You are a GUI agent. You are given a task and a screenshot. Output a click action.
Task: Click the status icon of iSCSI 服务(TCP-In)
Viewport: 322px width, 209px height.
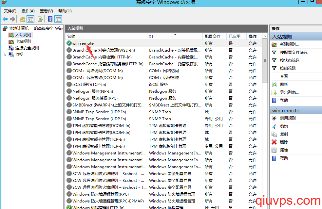[x=69, y=84]
